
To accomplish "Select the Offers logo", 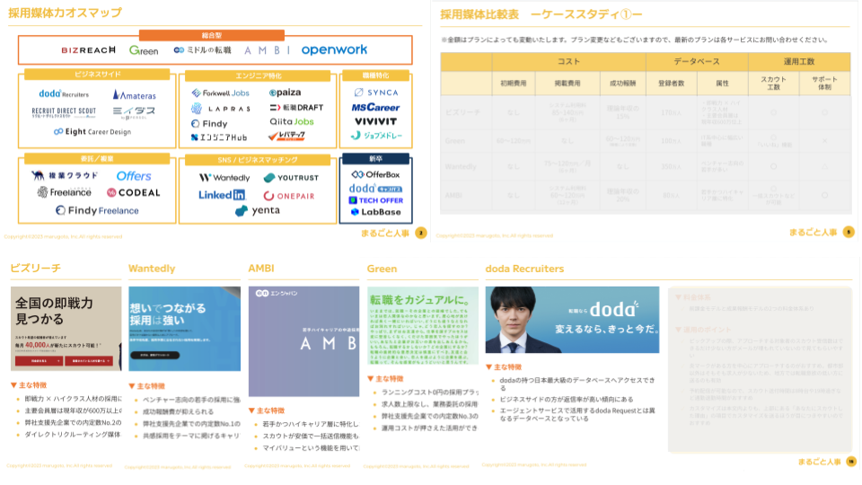I will 134,176.
